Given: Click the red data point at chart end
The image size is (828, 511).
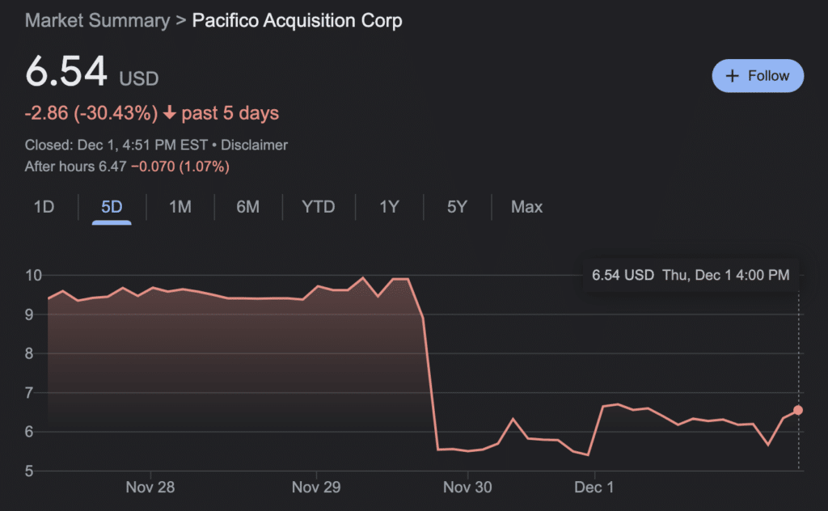Looking at the screenshot, I should [x=798, y=410].
